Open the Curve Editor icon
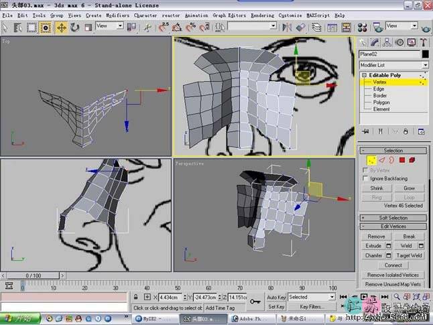Image resolution: width=433 pixels, height=325 pixels. 332,27
